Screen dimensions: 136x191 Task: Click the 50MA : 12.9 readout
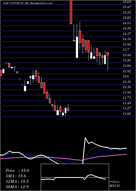pyautogui.click(x=17, y=187)
